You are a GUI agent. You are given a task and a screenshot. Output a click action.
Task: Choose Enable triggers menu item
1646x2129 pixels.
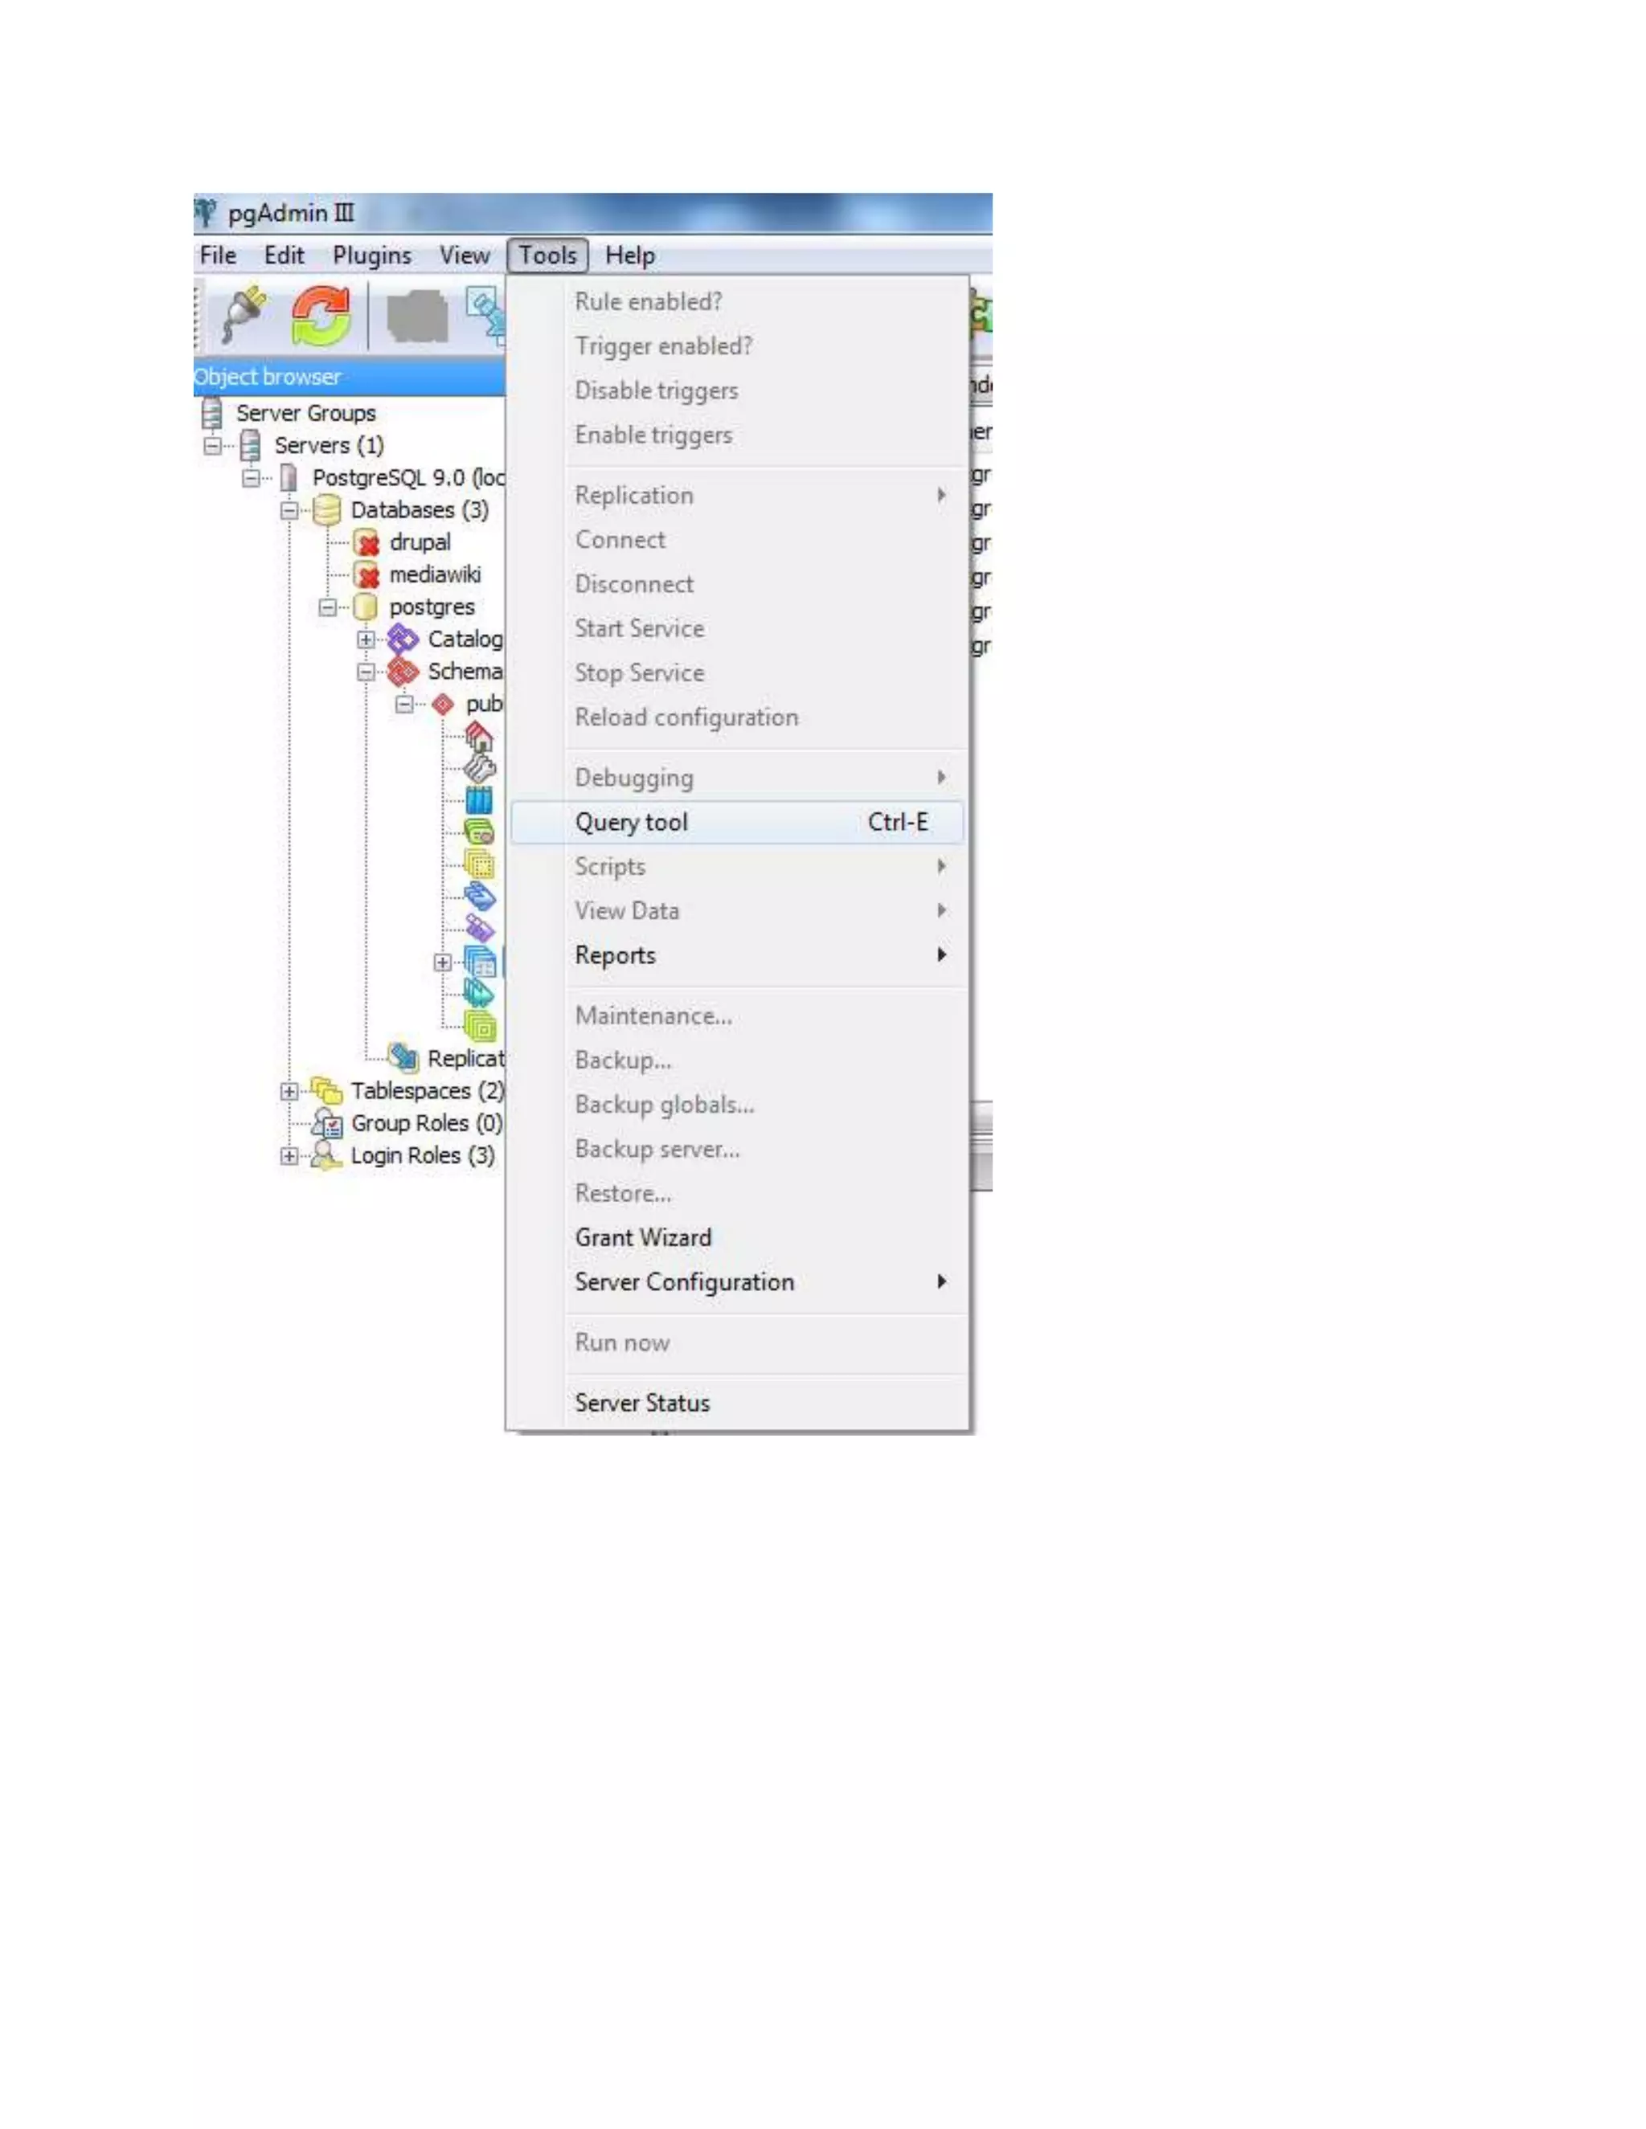coord(737,435)
